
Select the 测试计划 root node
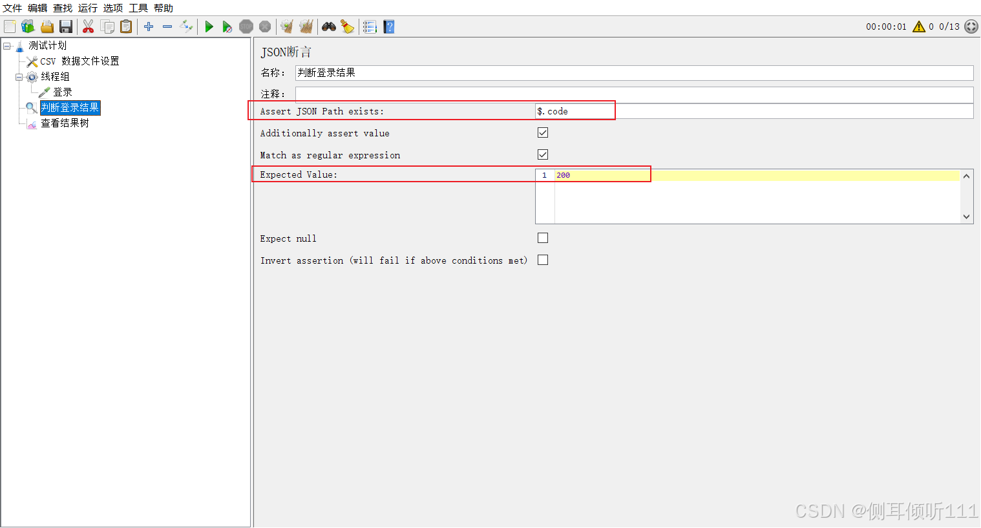(47, 46)
